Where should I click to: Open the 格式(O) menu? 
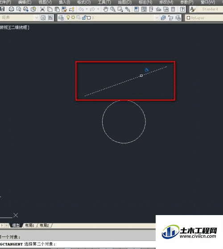click(x=84, y=2)
